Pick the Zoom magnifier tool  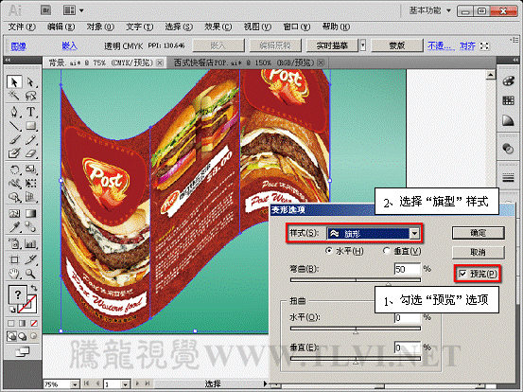[30, 274]
